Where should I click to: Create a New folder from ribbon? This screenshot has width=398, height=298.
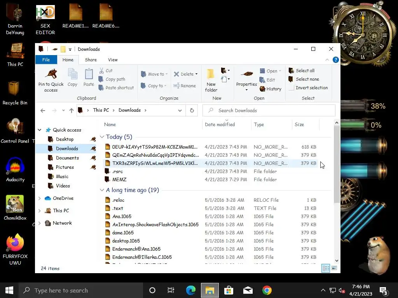(211, 81)
